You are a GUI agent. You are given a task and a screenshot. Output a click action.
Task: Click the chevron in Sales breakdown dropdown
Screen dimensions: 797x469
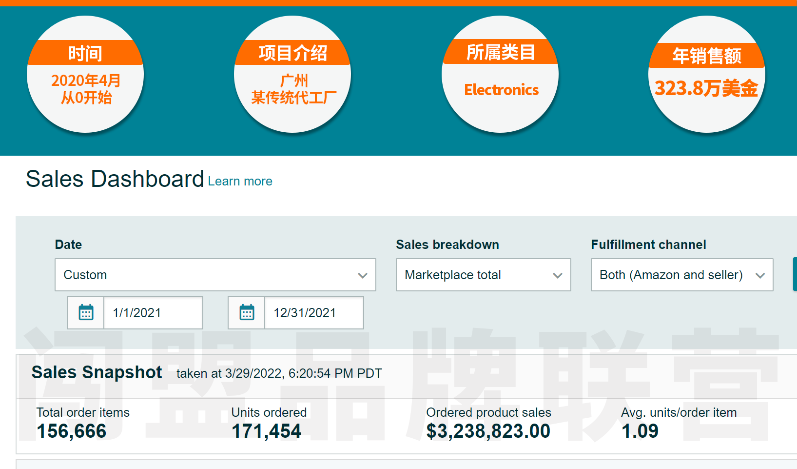click(x=558, y=275)
